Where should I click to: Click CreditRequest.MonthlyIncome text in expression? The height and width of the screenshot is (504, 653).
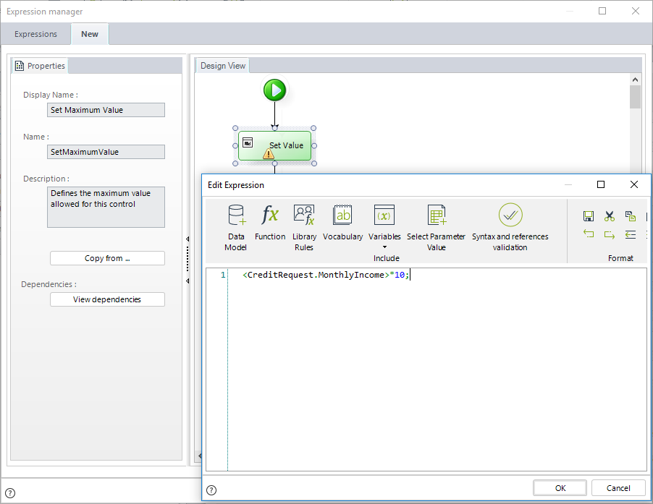point(316,275)
